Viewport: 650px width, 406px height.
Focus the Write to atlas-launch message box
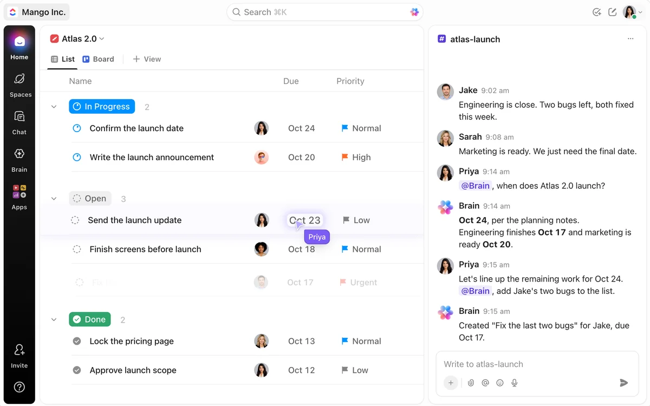point(537,364)
